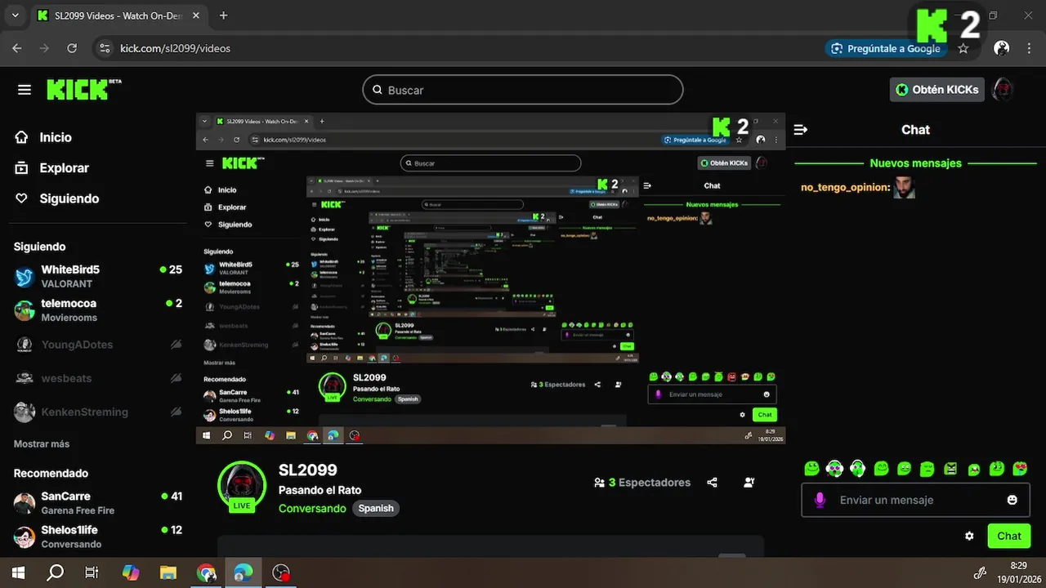1046x588 pixels.
Task: Select the first smiling green emote
Action: (x=811, y=469)
